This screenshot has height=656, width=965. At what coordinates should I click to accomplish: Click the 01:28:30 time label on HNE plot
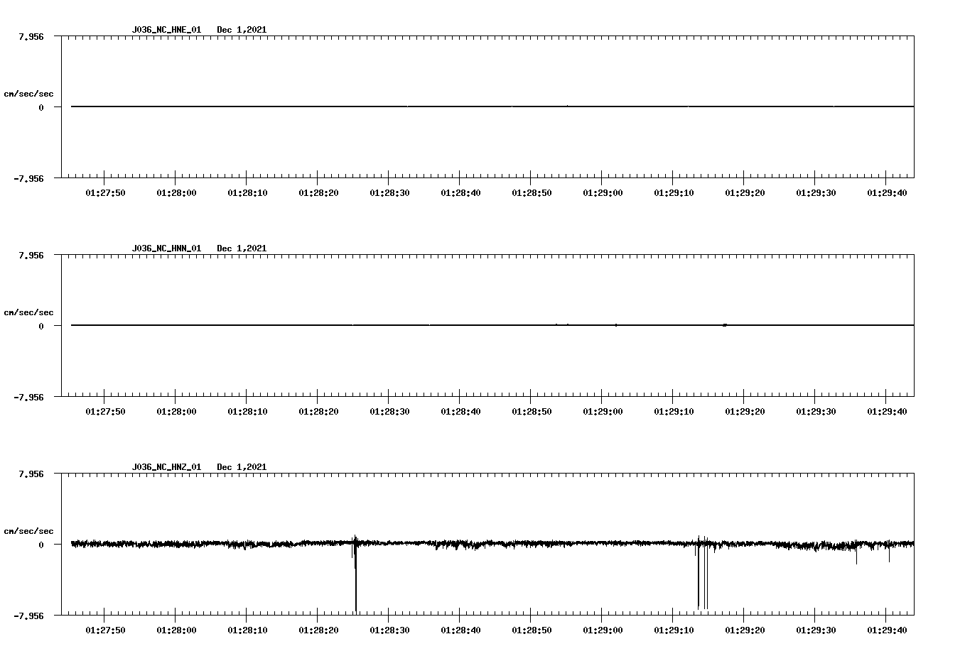pos(389,193)
